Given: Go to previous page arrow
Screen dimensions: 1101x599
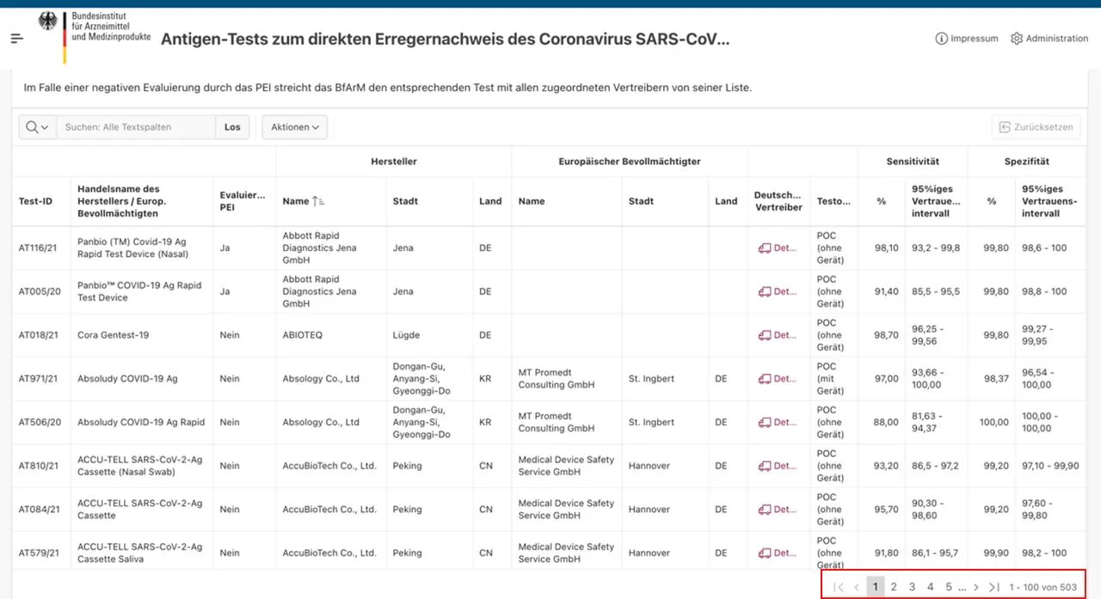Looking at the screenshot, I should tap(857, 587).
